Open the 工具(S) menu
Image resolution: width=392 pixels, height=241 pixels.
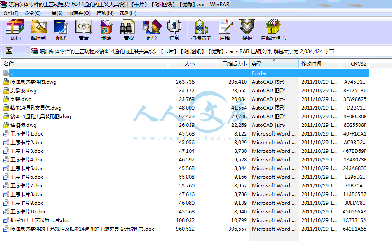tap(54, 13)
